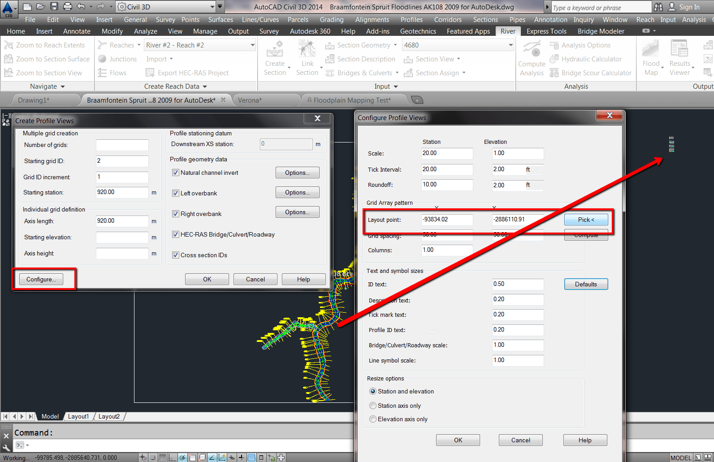Uncheck HEC-RAS Bridge/Culvert/Roadway checkbox

176,234
